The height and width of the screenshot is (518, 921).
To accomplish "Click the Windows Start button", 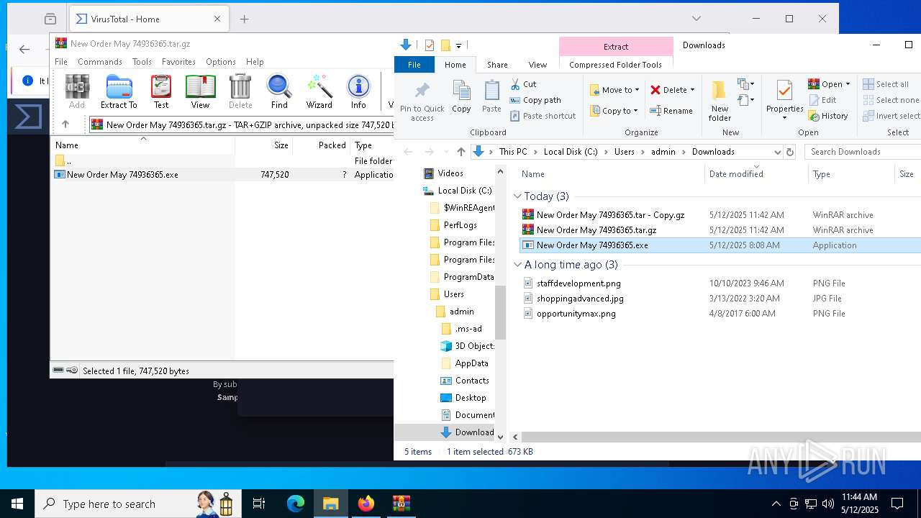I will [17, 504].
